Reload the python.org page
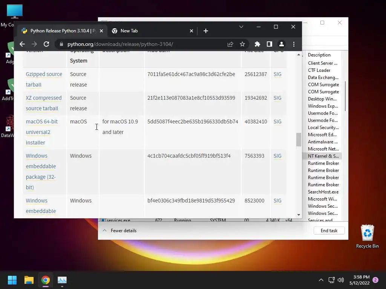 tap(46, 44)
